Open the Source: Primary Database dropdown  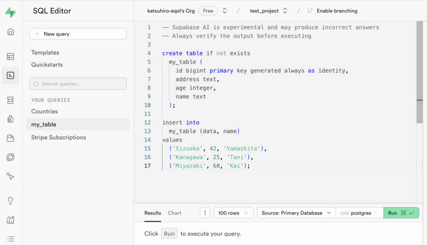[296, 213]
